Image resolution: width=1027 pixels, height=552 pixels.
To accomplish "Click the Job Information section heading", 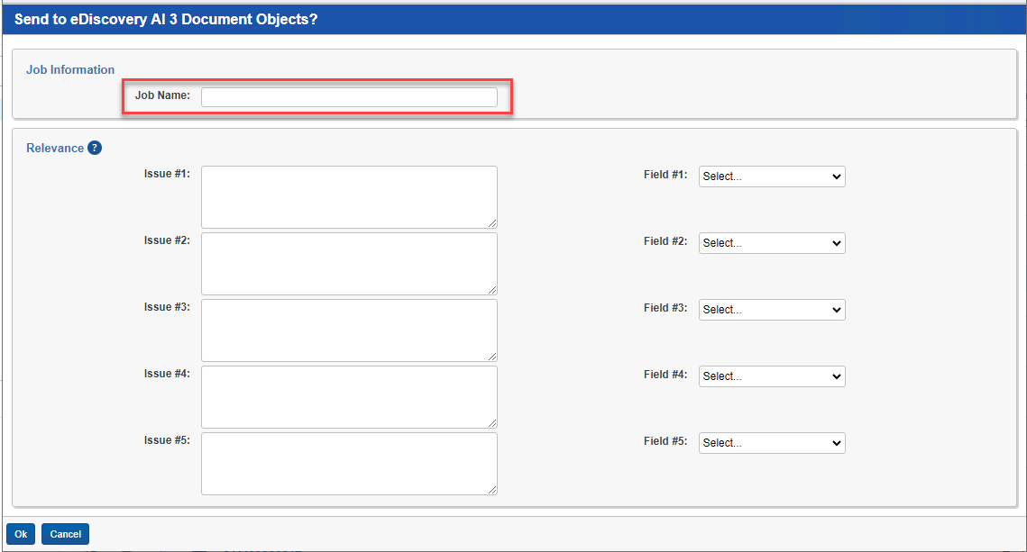I will (x=70, y=69).
